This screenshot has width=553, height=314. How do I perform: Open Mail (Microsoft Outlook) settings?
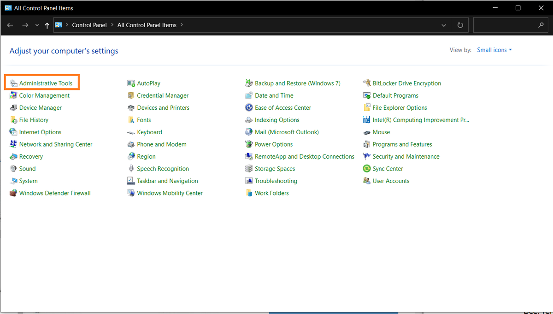(x=287, y=132)
